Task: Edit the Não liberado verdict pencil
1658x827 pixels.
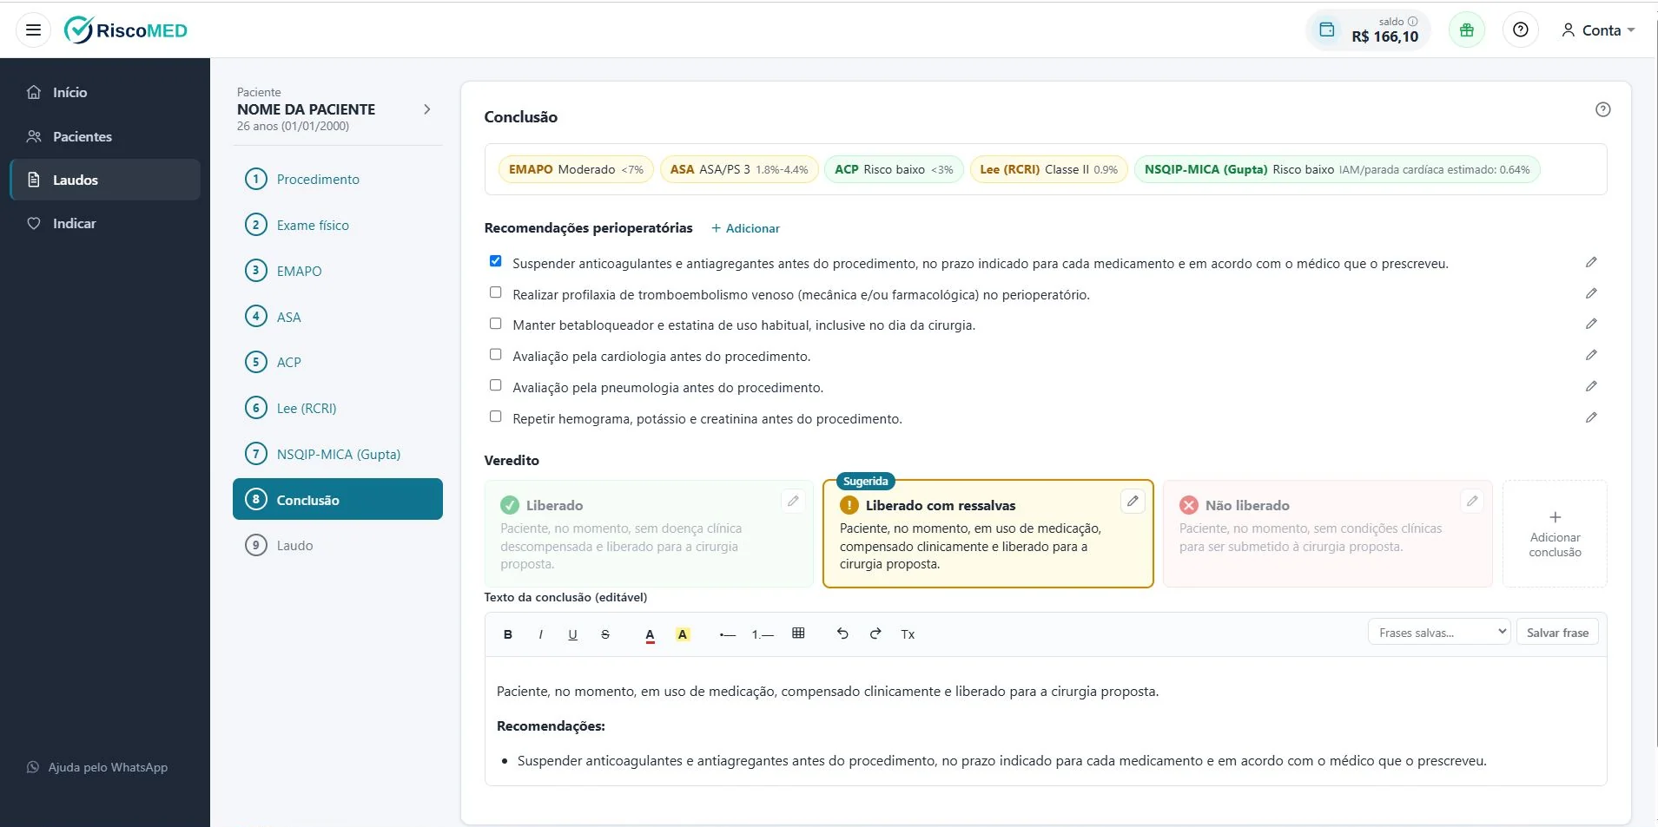Action: (x=1472, y=501)
